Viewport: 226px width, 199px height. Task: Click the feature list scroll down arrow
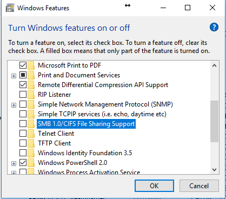coord(214,170)
